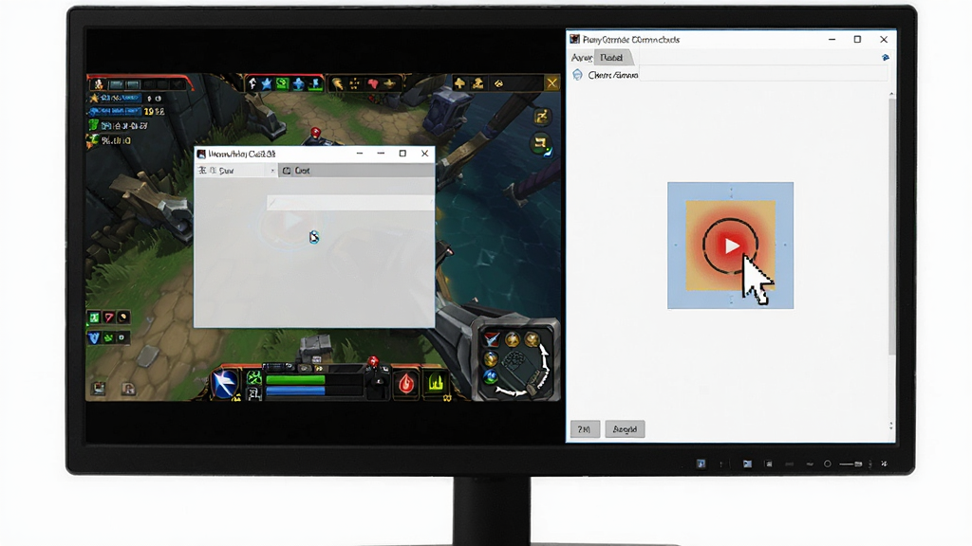
Task: Click the champion portrait in game top-left bar
Action: (98, 83)
